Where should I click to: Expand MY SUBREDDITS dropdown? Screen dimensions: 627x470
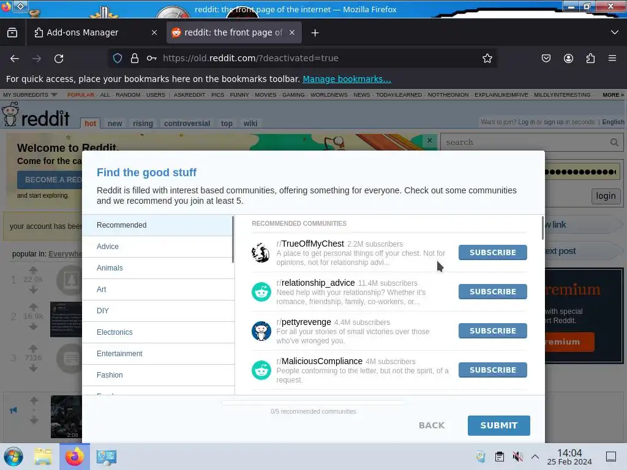click(30, 95)
